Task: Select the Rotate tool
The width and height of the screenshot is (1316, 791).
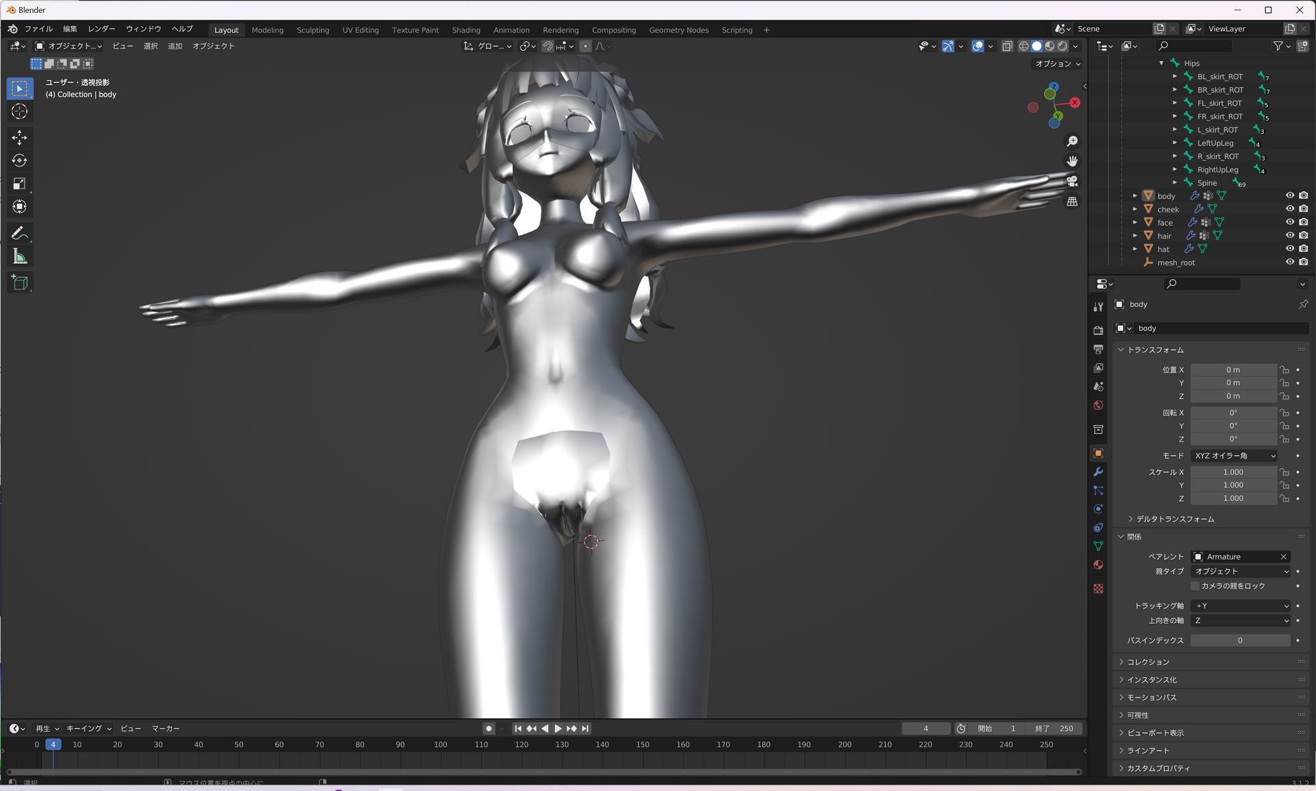Action: 19,160
